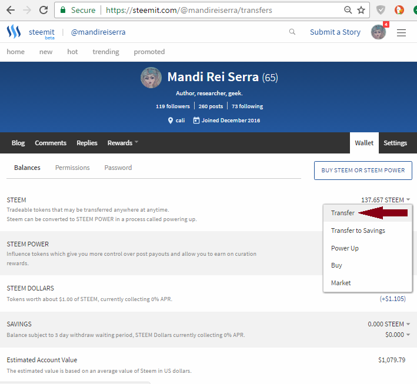Click Mandi Rei Serra profile picture

pos(151,78)
